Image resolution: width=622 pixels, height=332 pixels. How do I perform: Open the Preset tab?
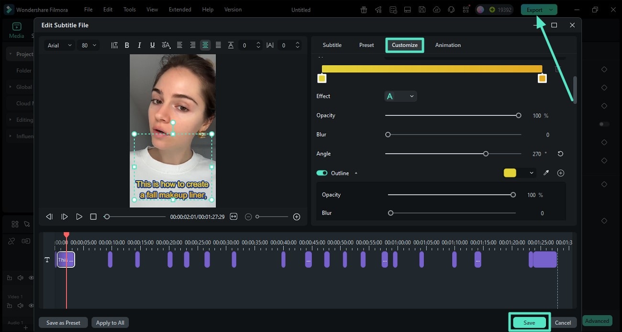pos(367,45)
